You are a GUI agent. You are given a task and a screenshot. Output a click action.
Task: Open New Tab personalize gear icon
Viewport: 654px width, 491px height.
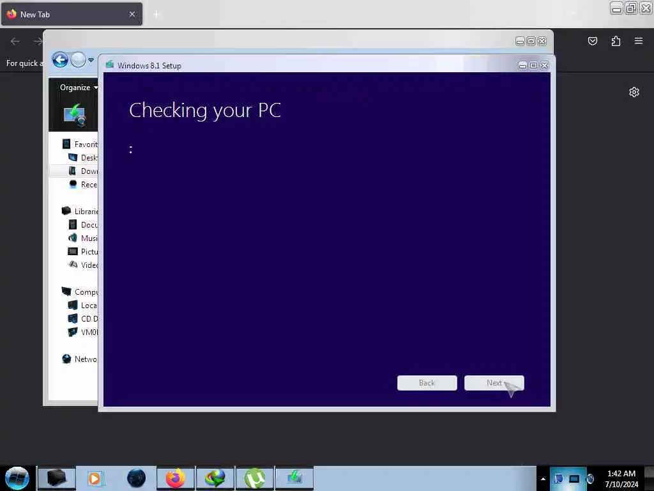(x=634, y=92)
